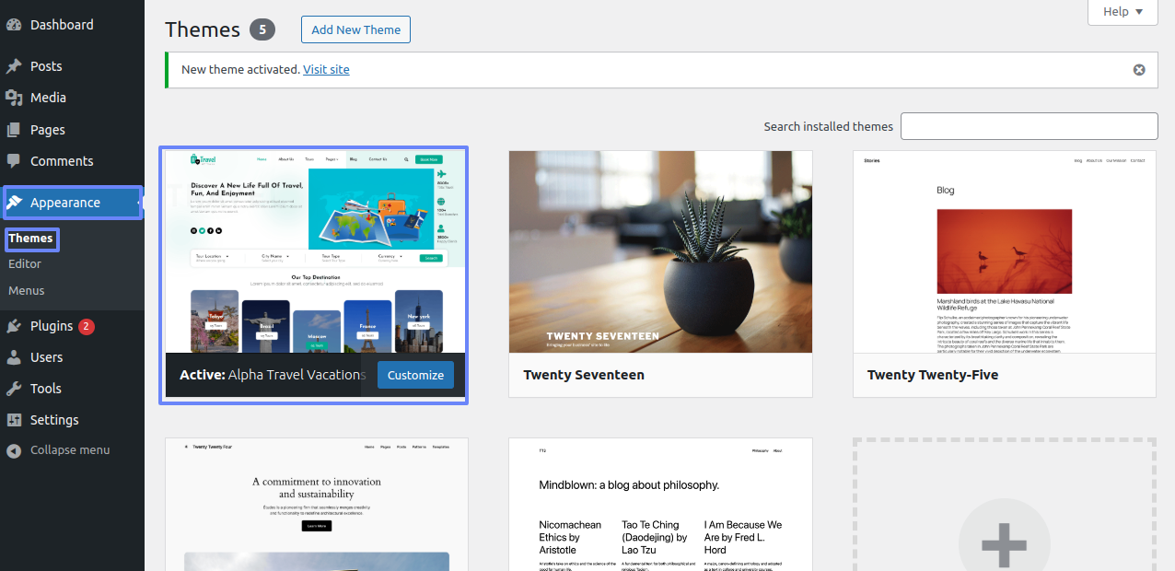1175x571 pixels.
Task: Click the themes count badge showing 5
Action: pos(263,29)
